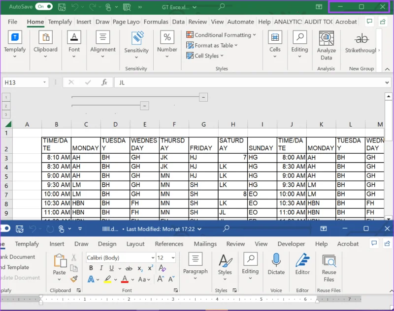Click the Select All corner triangle
This screenshot has width=394, height=311.
tap(8, 124)
